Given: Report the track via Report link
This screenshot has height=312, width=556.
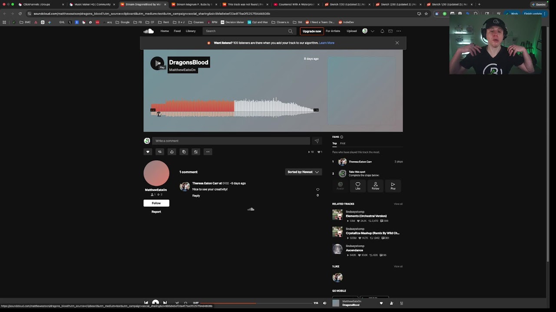Looking at the screenshot, I should 156,212.
